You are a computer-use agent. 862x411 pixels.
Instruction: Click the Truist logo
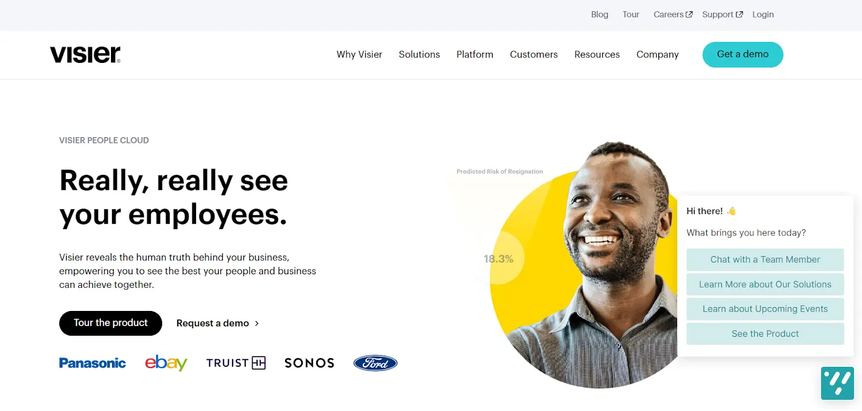(x=236, y=363)
